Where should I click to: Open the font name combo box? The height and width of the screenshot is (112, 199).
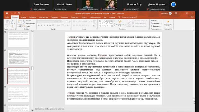[46, 21]
